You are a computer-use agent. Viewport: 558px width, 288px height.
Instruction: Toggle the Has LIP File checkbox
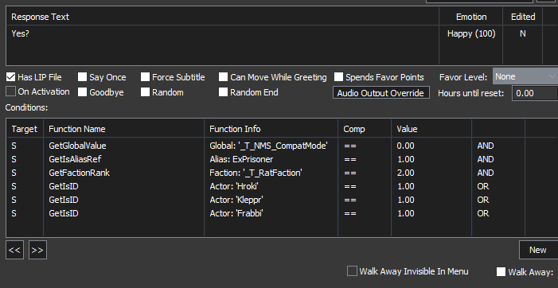click(10, 77)
